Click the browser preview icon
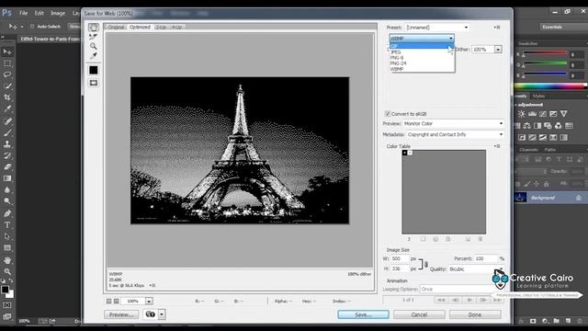The height and width of the screenshot is (331, 588). point(151,314)
